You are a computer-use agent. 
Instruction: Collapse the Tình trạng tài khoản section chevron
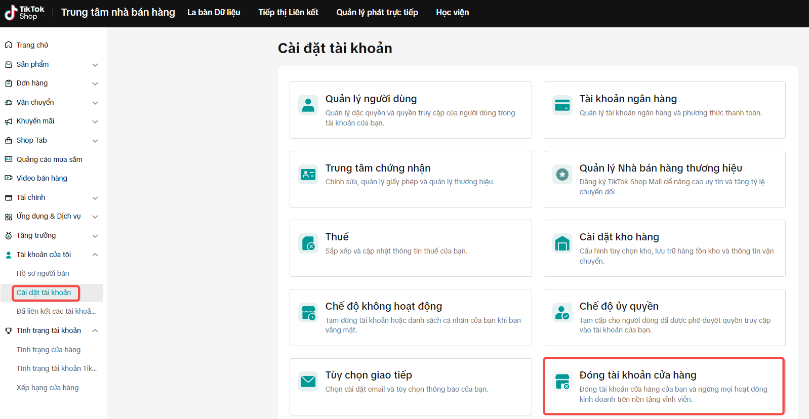(95, 330)
